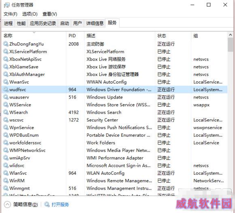Click the wsappx group cell
Image resolution: width=235 pixels, height=213 pixels.
pyautogui.click(x=201, y=105)
